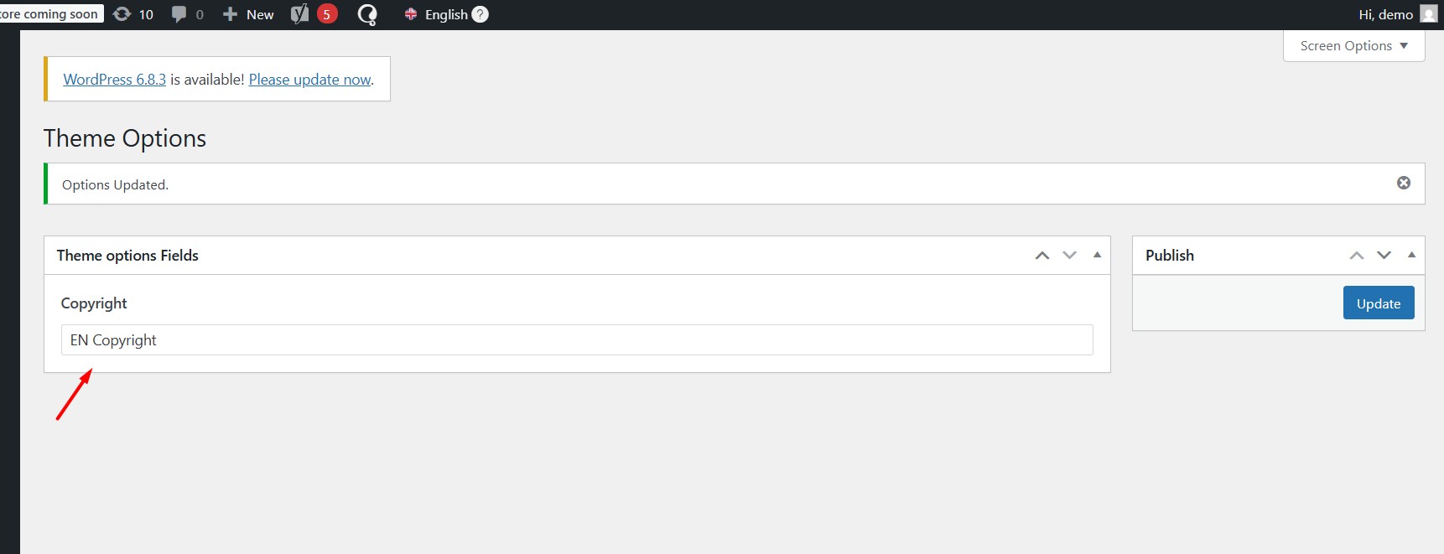Click the New content plus icon
This screenshot has height=554, width=1444.
point(230,14)
